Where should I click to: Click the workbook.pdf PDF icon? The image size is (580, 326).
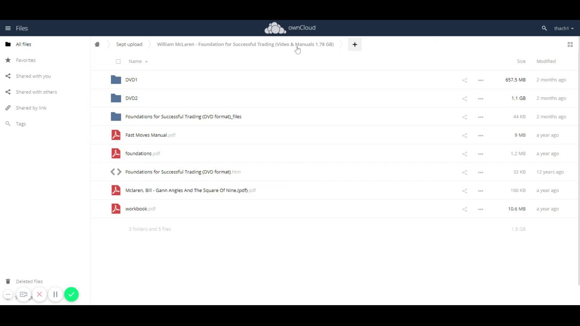tap(116, 209)
